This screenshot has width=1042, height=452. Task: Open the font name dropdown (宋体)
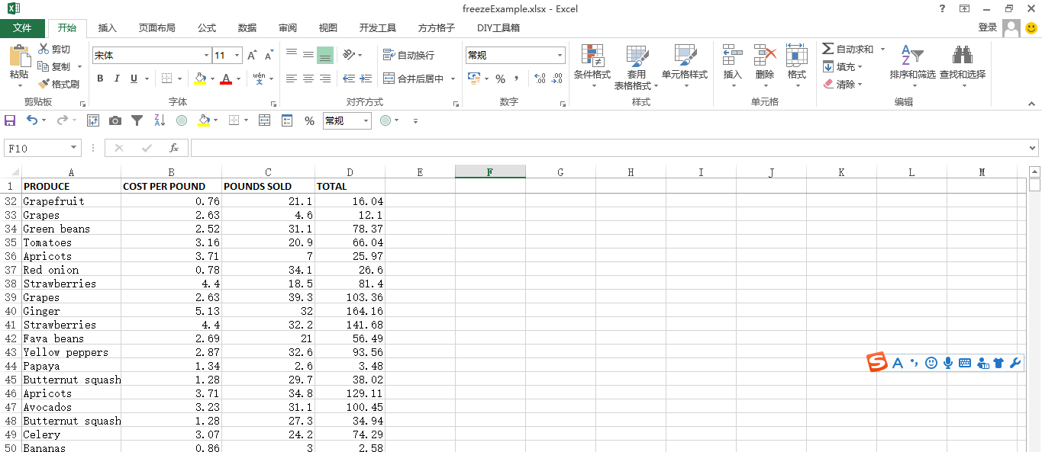(x=206, y=56)
